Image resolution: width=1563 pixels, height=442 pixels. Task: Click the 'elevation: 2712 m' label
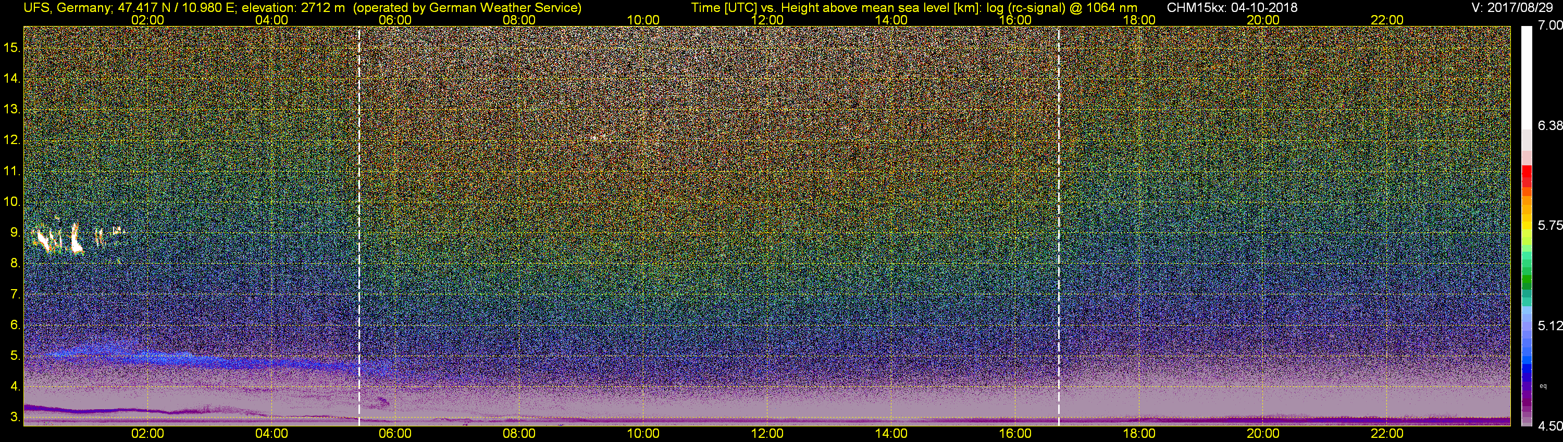pos(293,8)
